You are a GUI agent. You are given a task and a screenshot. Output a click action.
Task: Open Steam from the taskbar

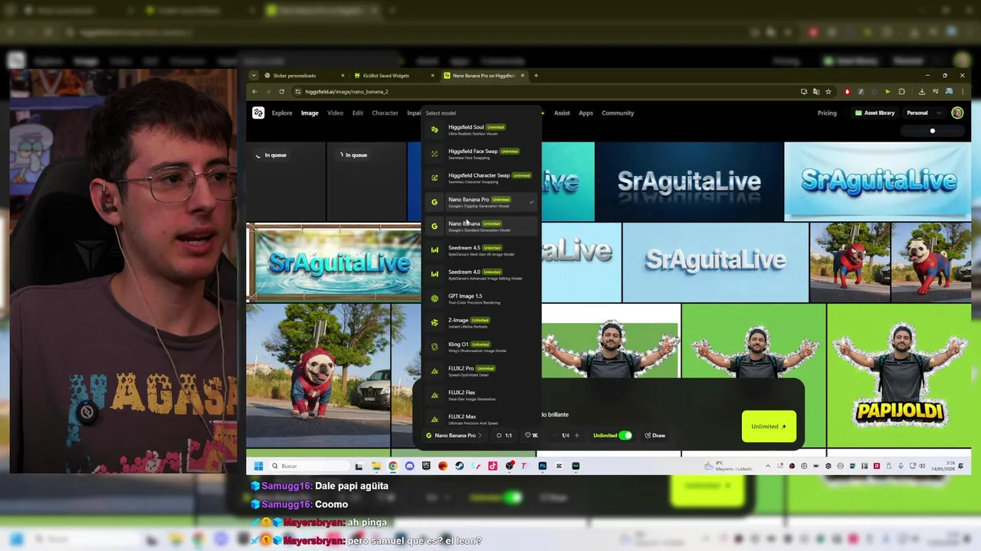click(459, 466)
